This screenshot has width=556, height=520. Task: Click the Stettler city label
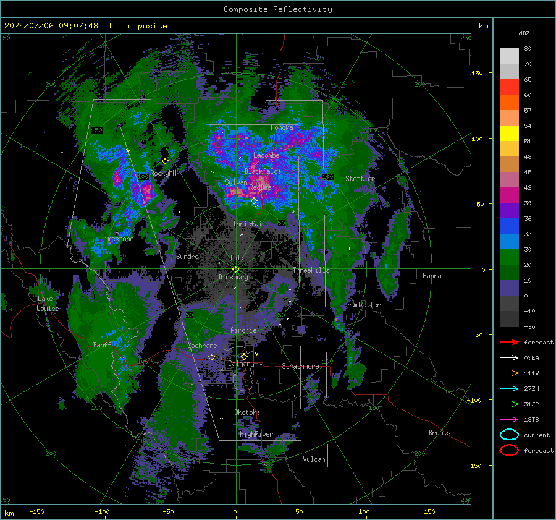360,179
